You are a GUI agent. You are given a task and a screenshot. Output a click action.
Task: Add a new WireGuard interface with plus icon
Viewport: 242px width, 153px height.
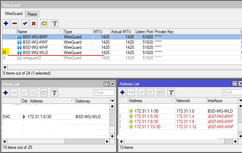(x=6, y=23)
